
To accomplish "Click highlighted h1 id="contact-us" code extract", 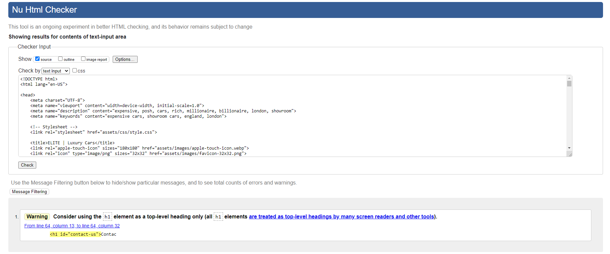I will pyautogui.click(x=75, y=234).
